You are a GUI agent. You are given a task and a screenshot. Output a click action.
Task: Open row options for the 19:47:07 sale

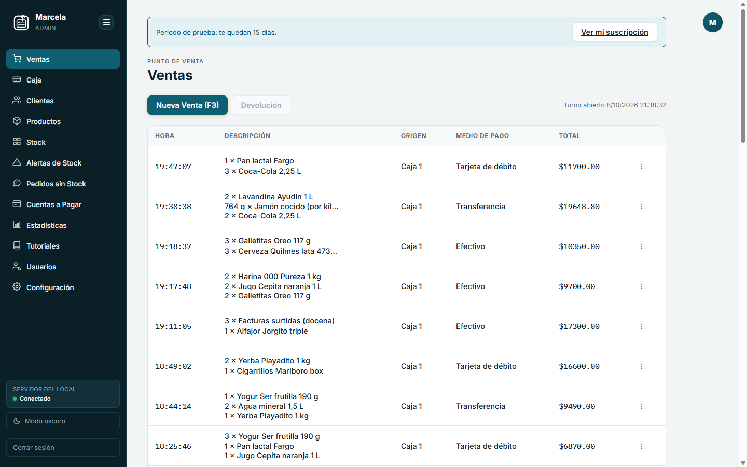point(641,167)
